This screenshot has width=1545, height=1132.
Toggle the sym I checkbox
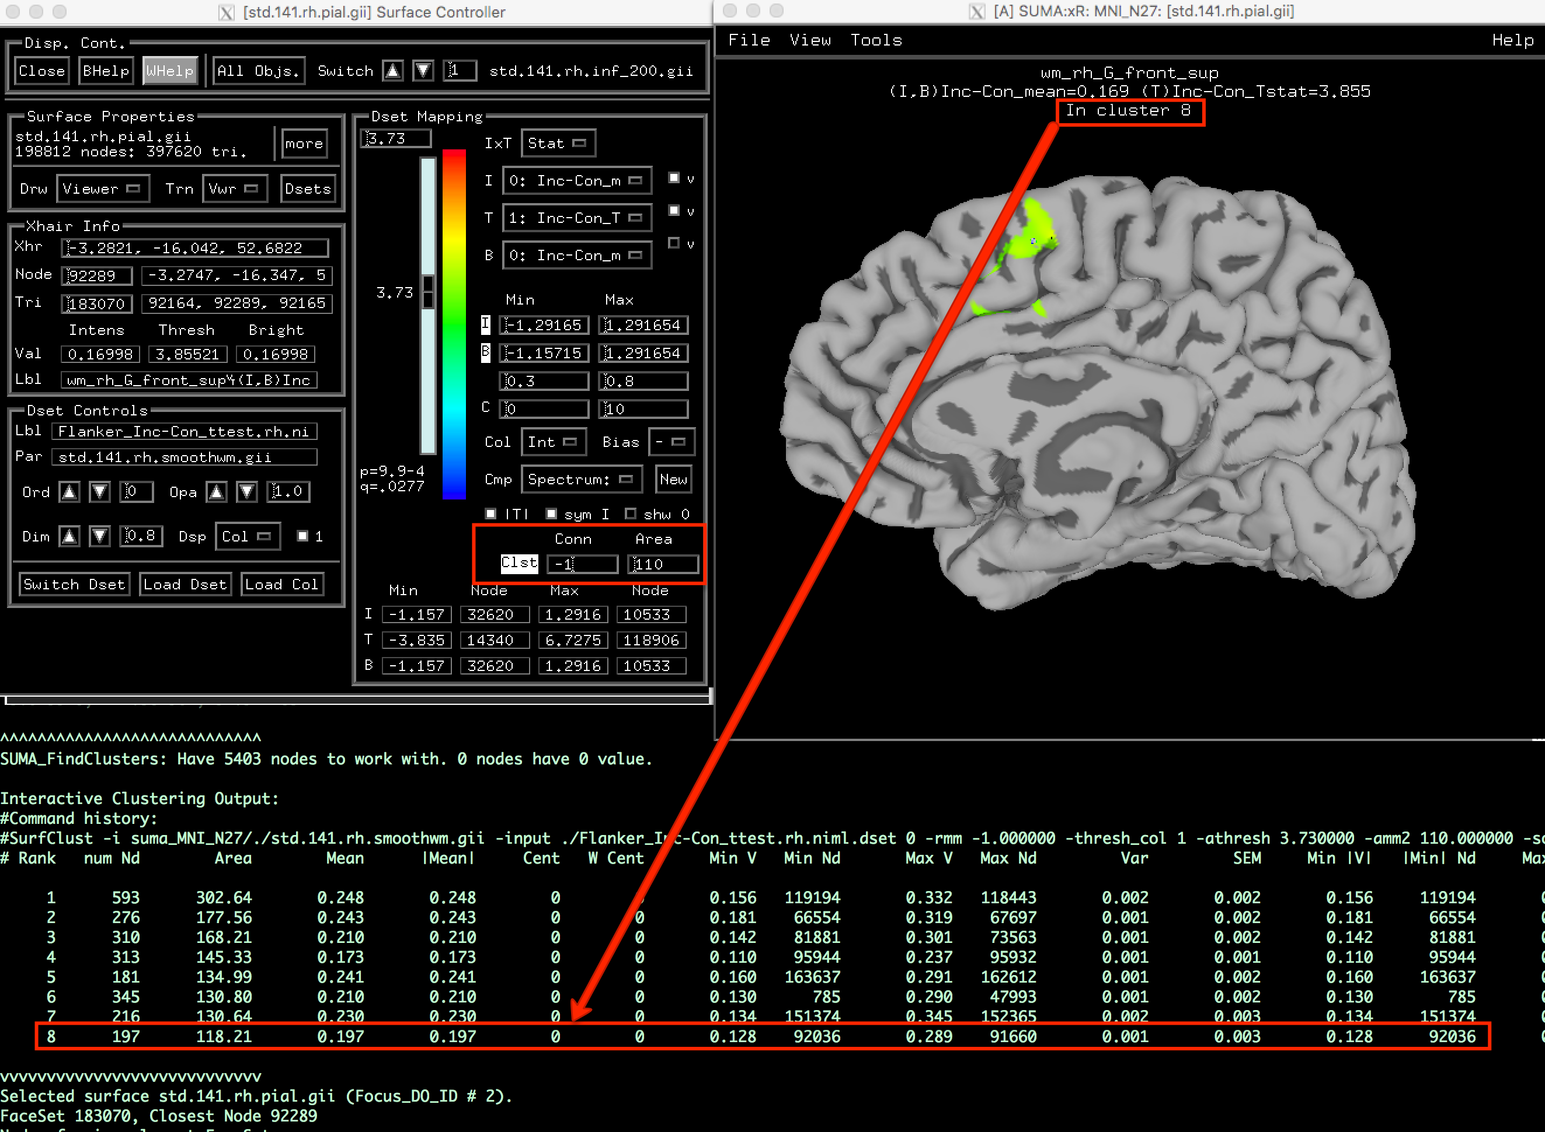(x=551, y=513)
